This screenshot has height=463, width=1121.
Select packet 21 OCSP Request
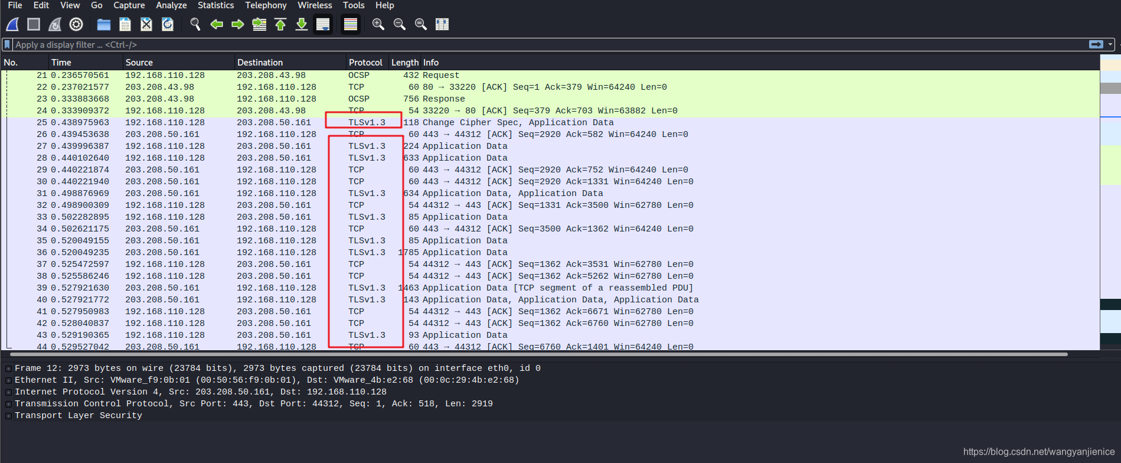point(550,76)
